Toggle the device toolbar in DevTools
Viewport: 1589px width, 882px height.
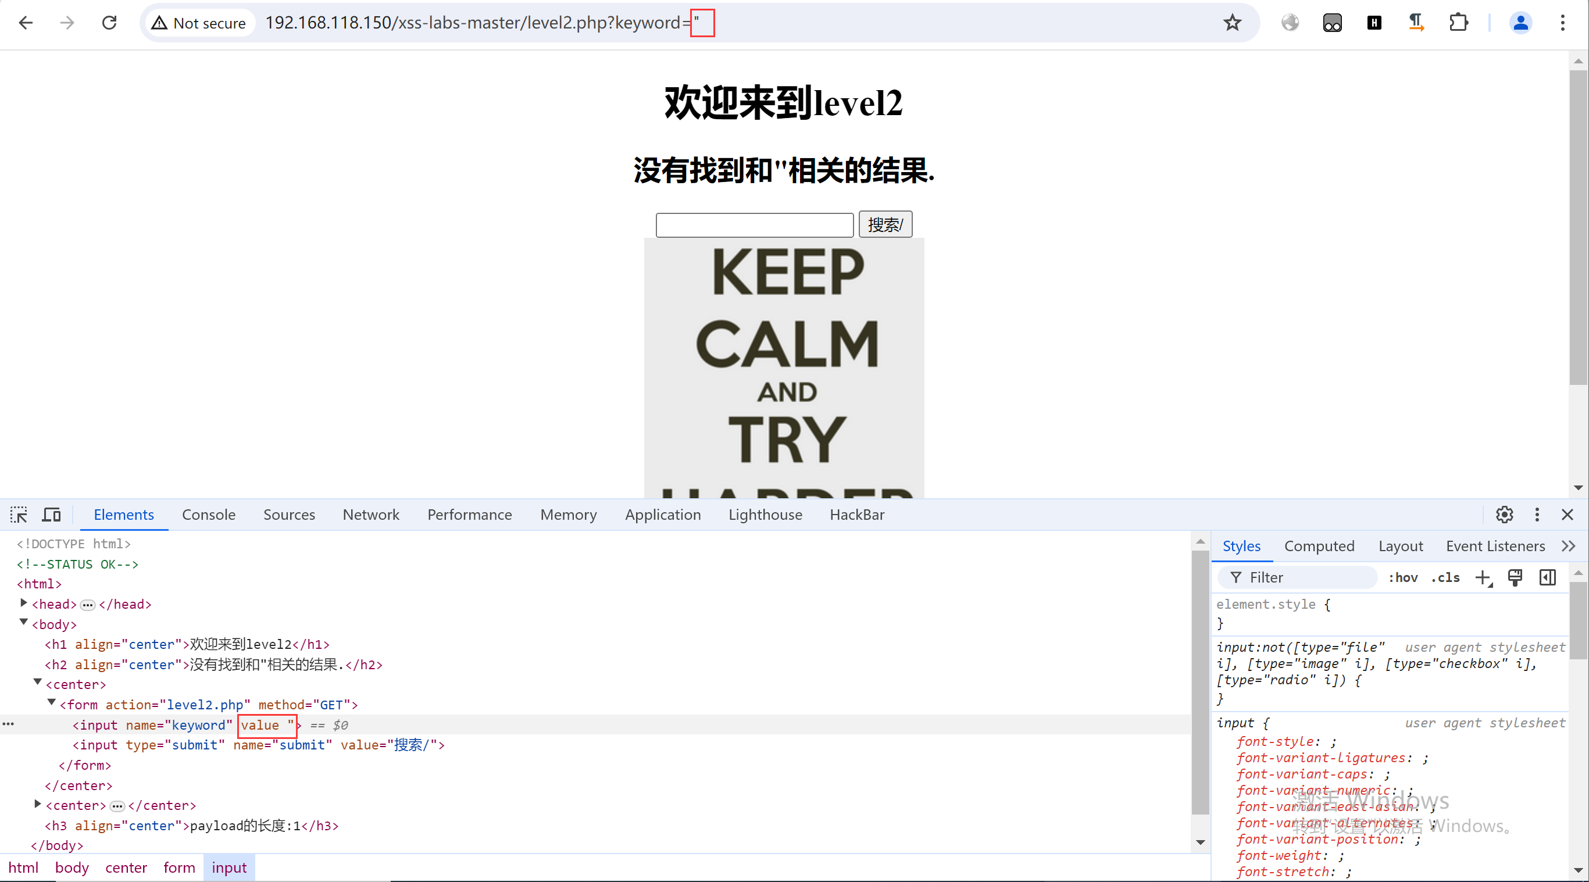[x=51, y=515]
